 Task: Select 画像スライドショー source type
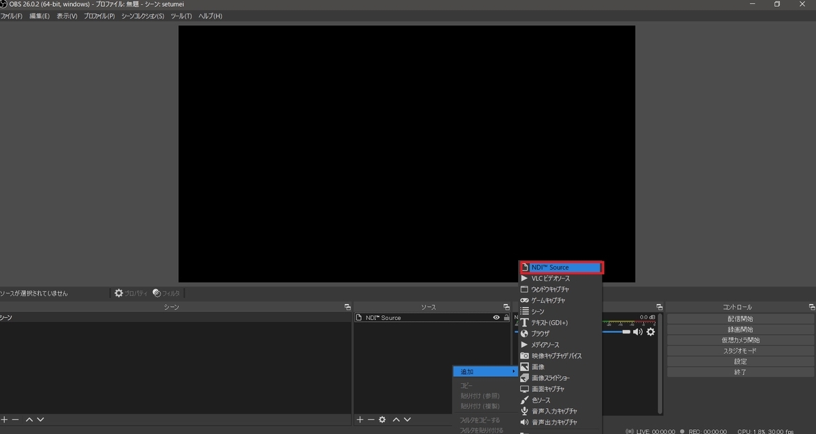(560, 378)
